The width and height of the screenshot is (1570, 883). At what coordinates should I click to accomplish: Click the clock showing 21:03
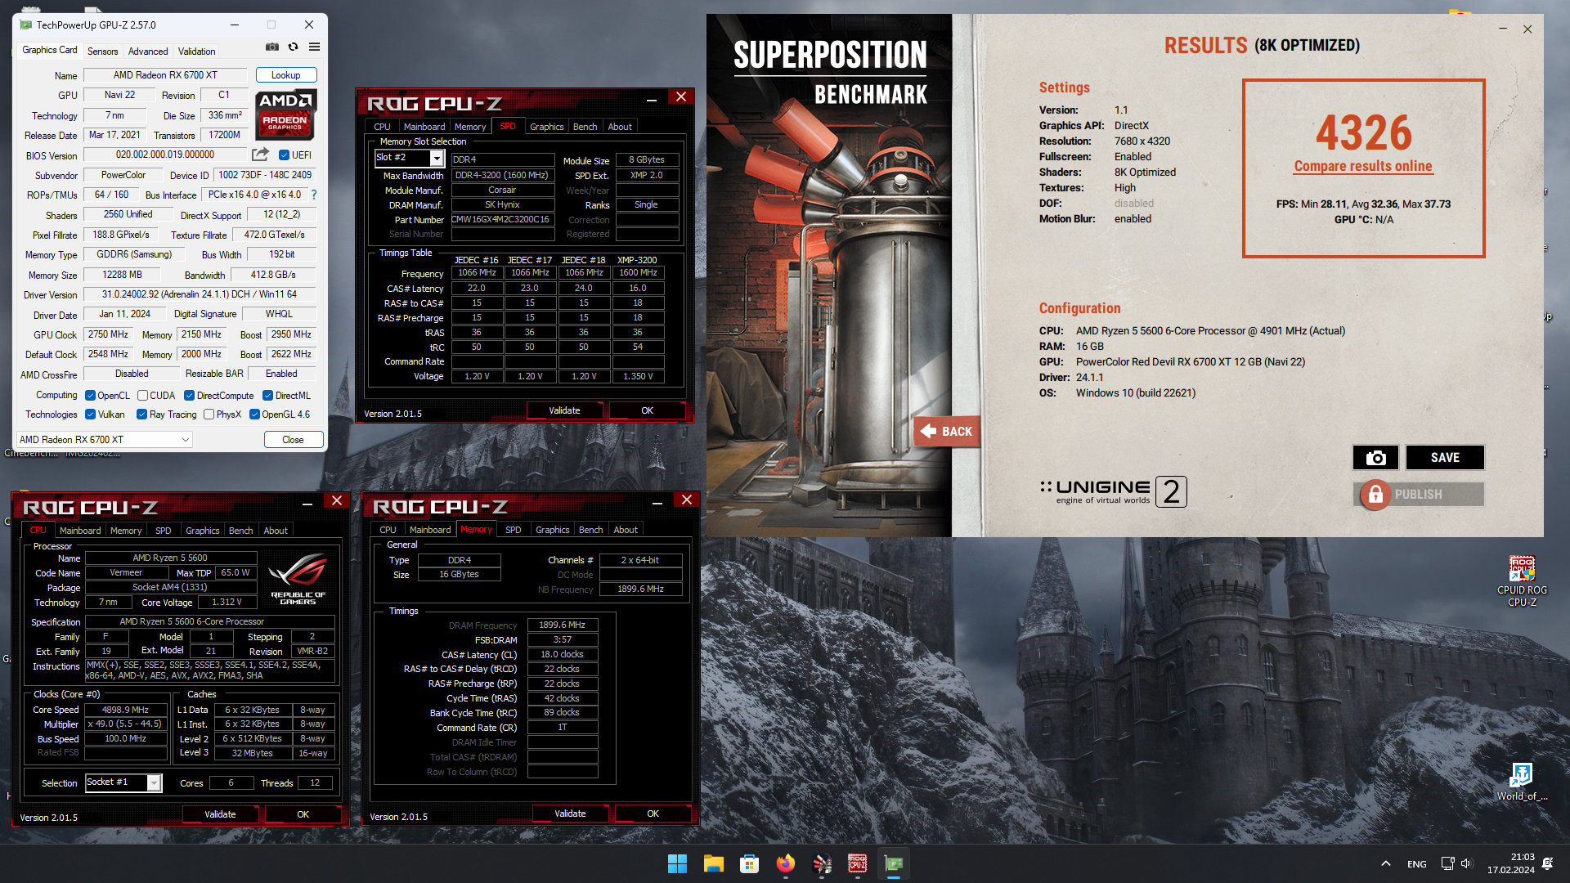(x=1523, y=857)
